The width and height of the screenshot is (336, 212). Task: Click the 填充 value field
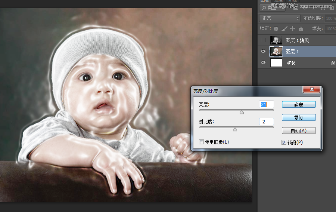point(330,28)
